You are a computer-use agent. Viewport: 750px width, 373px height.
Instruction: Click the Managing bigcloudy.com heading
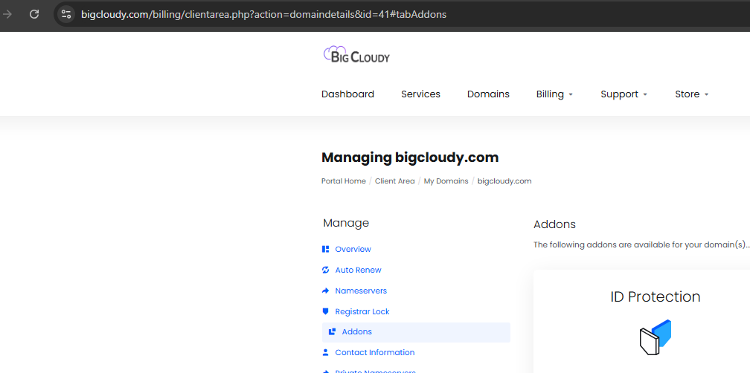tap(410, 157)
